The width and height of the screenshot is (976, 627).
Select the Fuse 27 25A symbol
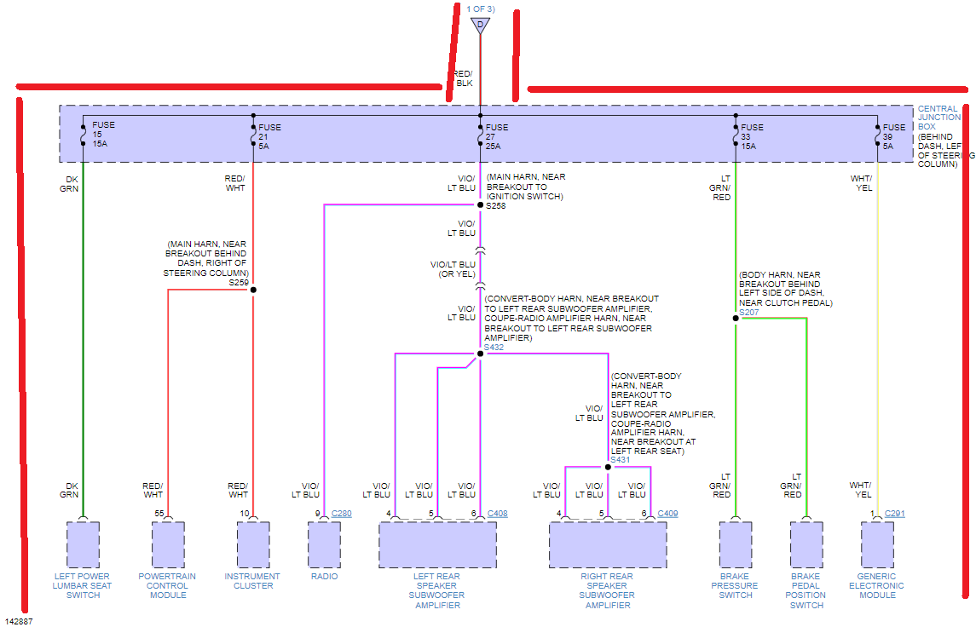tap(480, 136)
